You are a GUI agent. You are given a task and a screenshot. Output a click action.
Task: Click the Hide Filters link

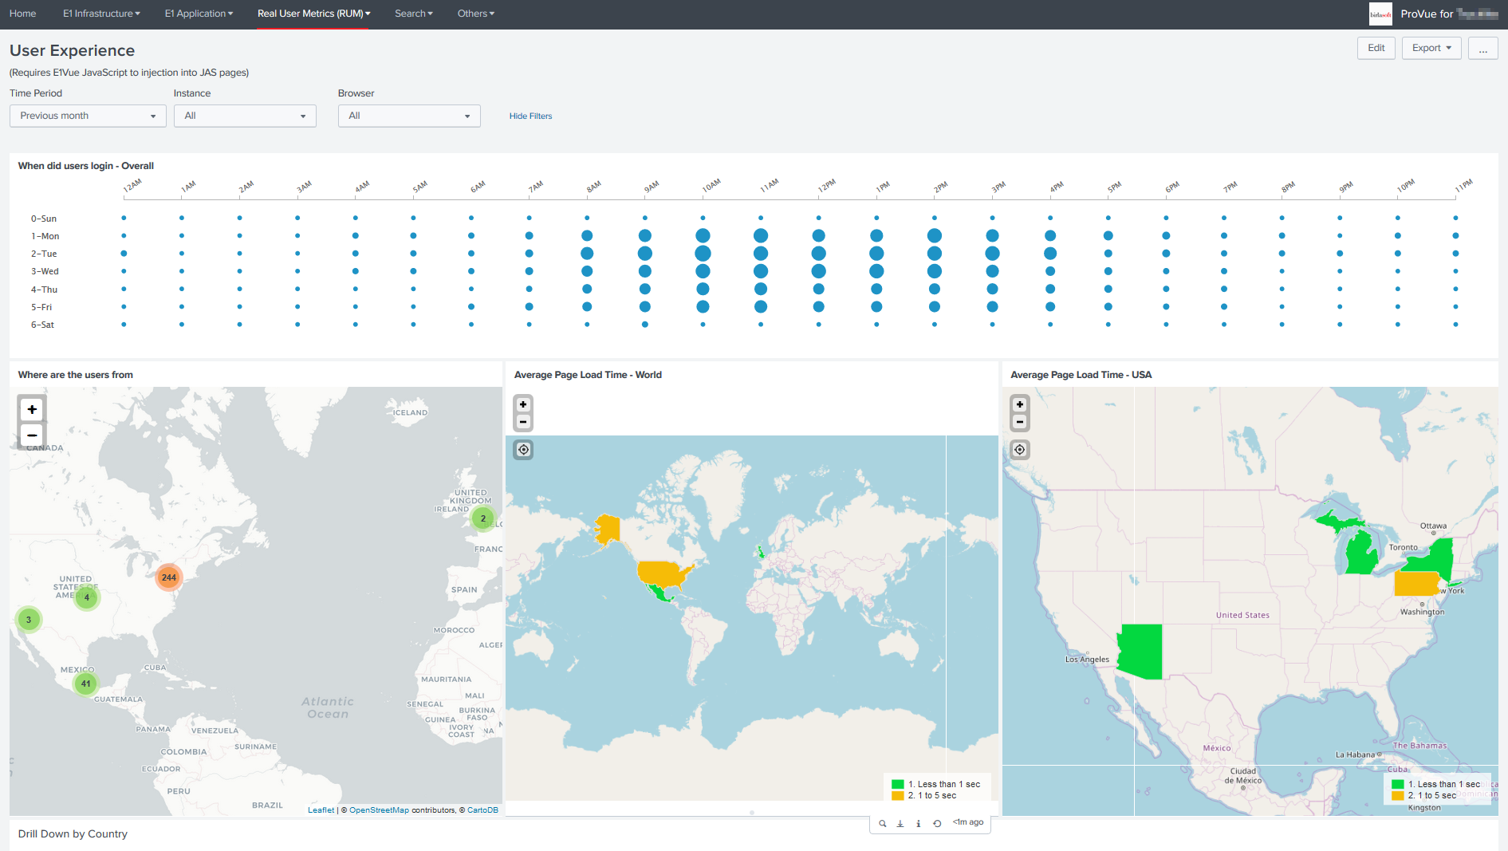(x=530, y=116)
